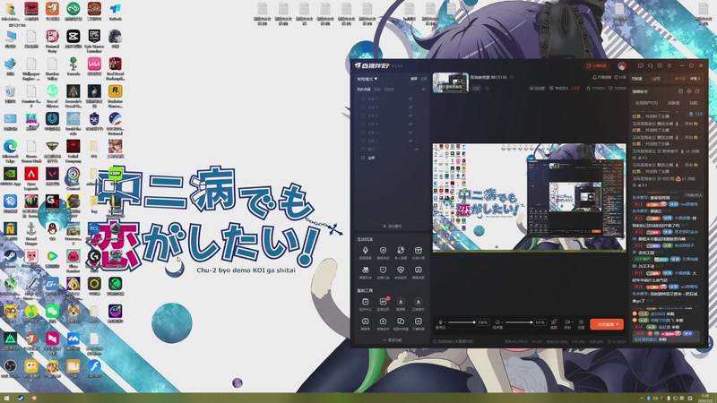Toggle visibility of source 文本 6

coord(410,107)
